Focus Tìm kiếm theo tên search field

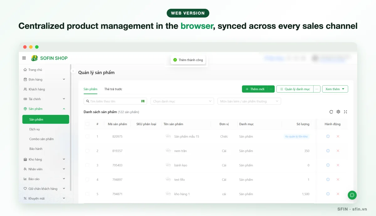point(115,101)
